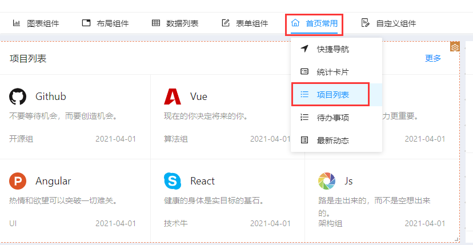Viewport: 473px width, 245px height.
Task: Open the Angular project title
Action: pos(53,181)
